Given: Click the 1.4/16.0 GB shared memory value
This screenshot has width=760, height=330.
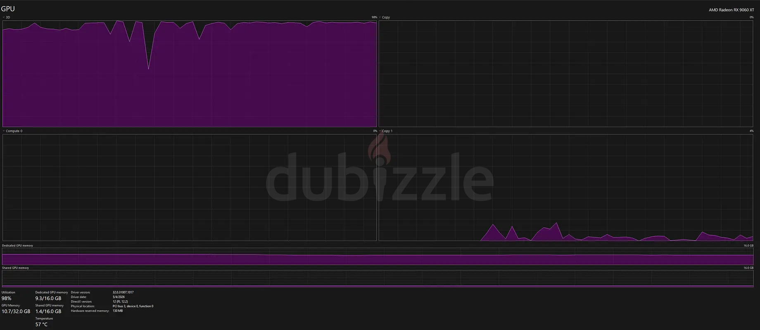Looking at the screenshot, I should [48, 311].
